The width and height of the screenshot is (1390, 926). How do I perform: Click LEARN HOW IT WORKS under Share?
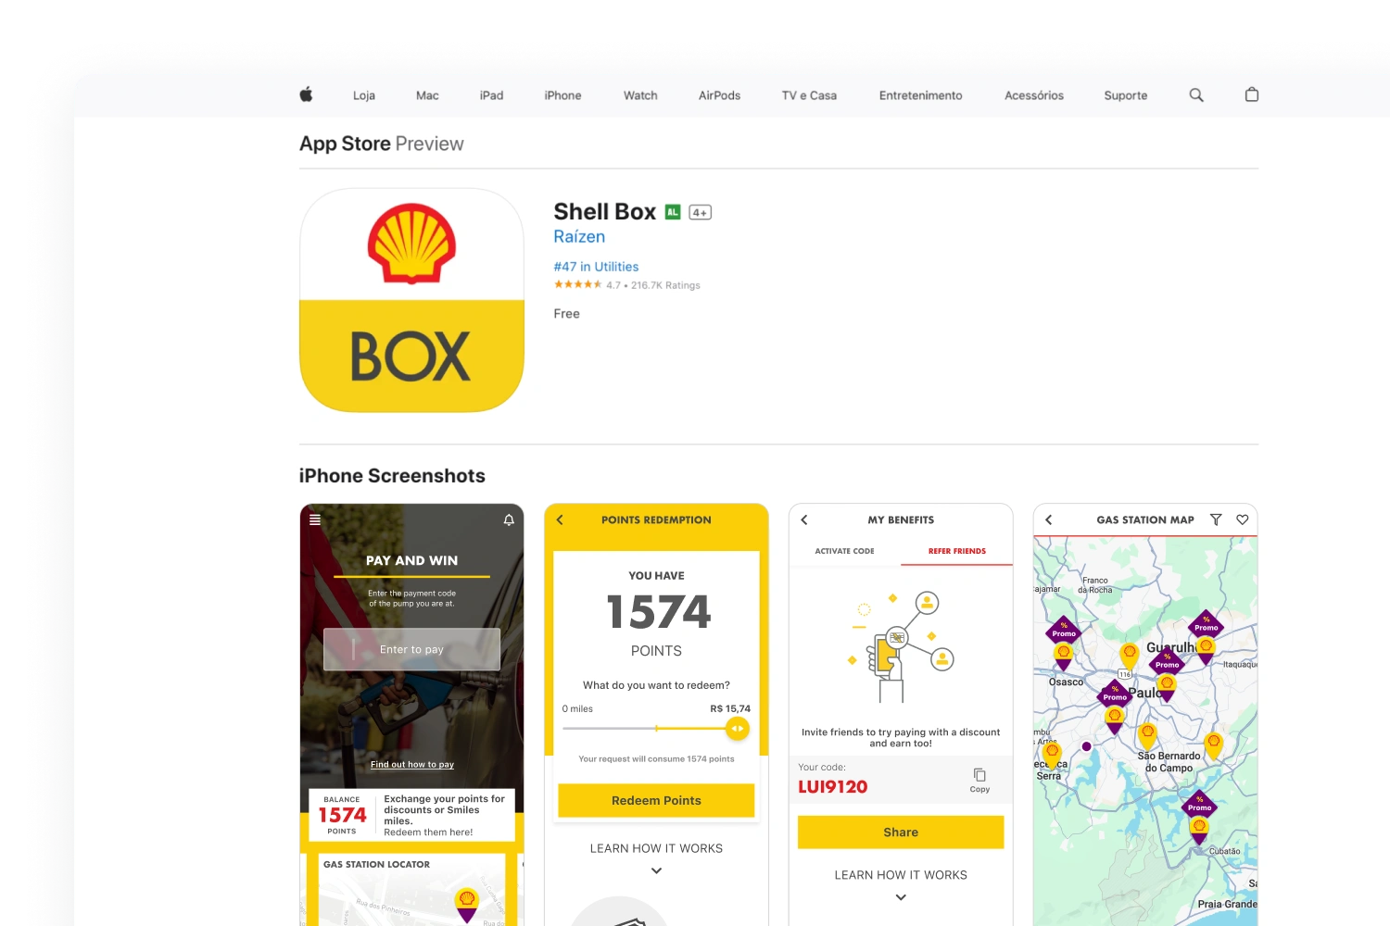coord(901,875)
